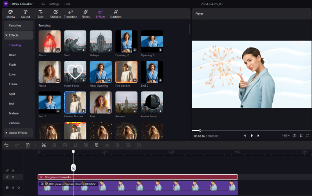Hide the Gorgeous Fireworks effect track
This screenshot has height=196, width=312.
click(x=13, y=177)
